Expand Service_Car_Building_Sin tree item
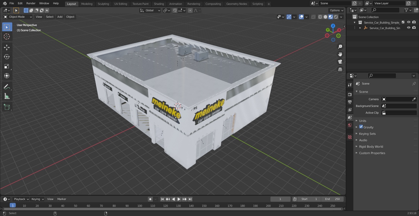The image size is (419, 216). click(360, 28)
